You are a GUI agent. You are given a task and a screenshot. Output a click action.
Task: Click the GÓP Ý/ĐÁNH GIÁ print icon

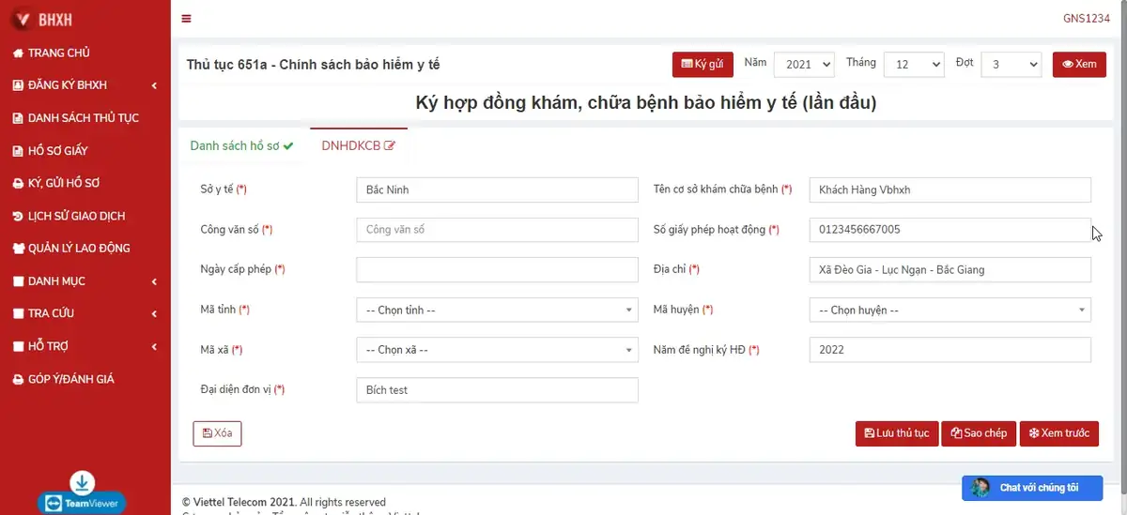[18, 380]
